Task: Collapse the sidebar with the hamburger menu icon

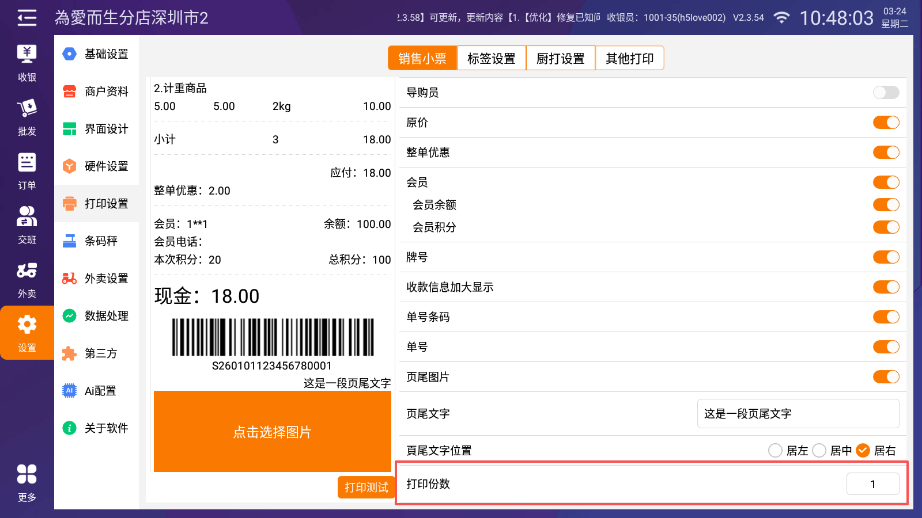Action: click(27, 18)
